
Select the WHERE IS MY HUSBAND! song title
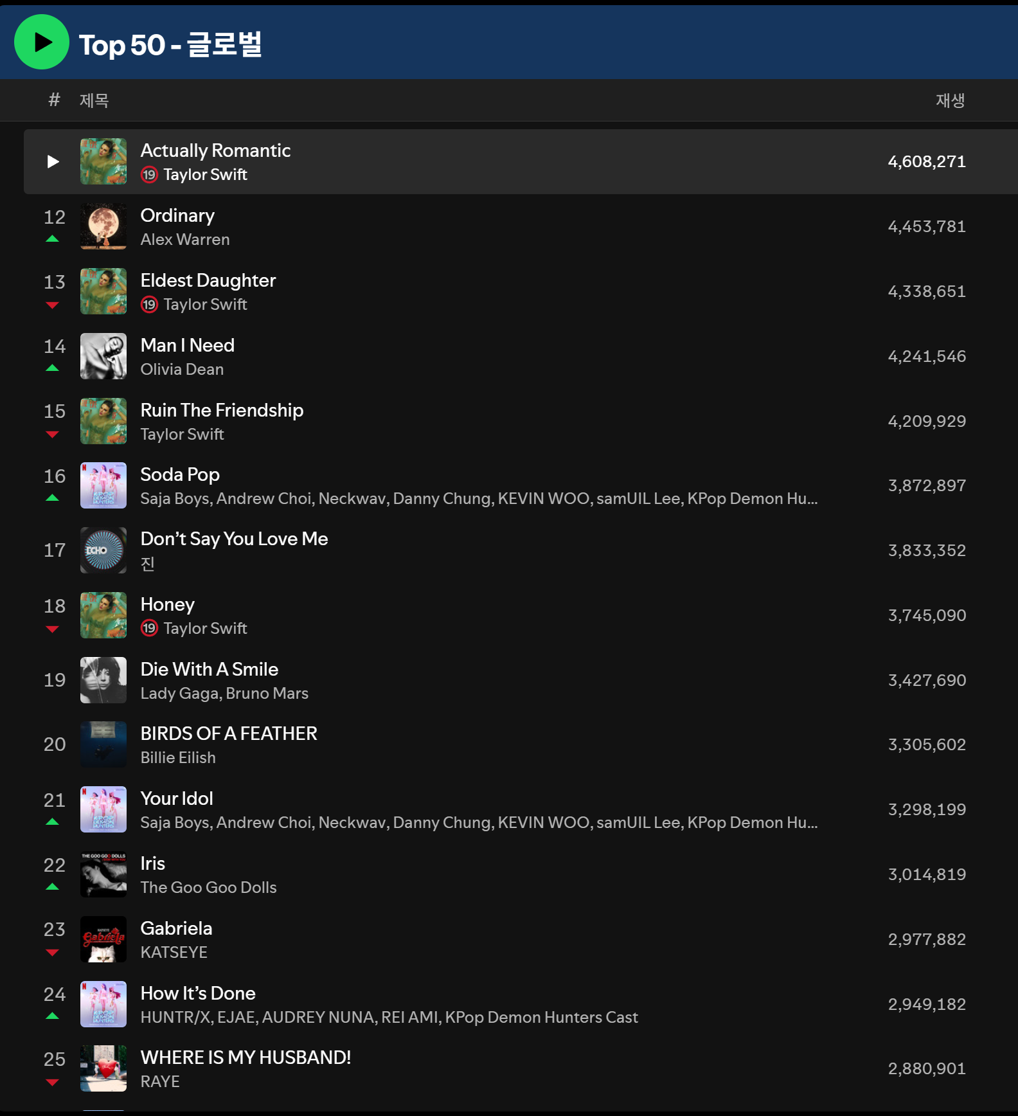(x=246, y=1057)
